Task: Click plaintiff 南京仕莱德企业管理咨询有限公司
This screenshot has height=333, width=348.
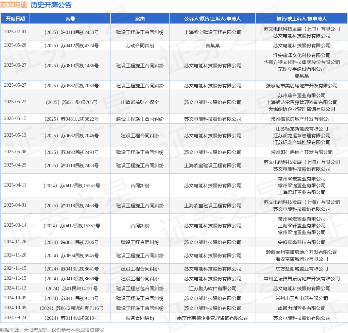Action: pyautogui.click(x=213, y=318)
